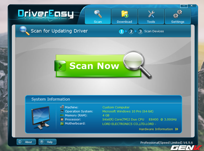Click the Machine row icon
This screenshot has height=151, width=204.
coord(62,107)
